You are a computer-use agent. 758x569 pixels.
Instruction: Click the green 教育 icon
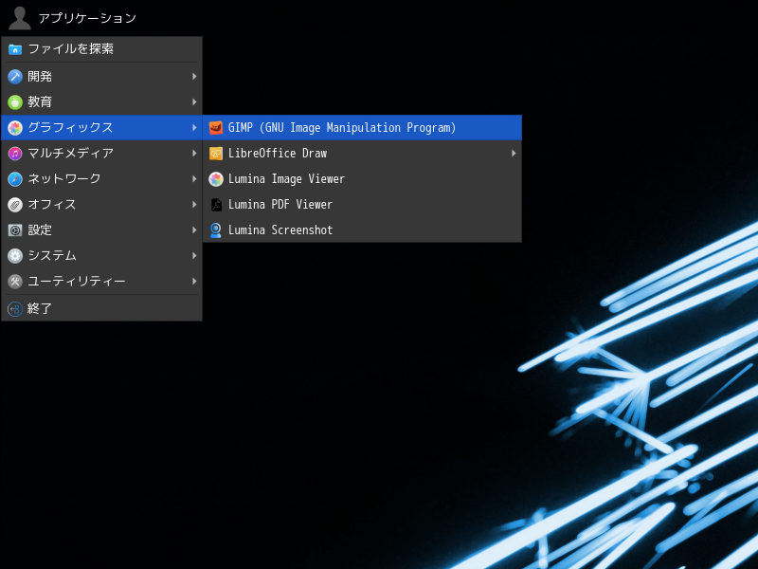(13, 101)
